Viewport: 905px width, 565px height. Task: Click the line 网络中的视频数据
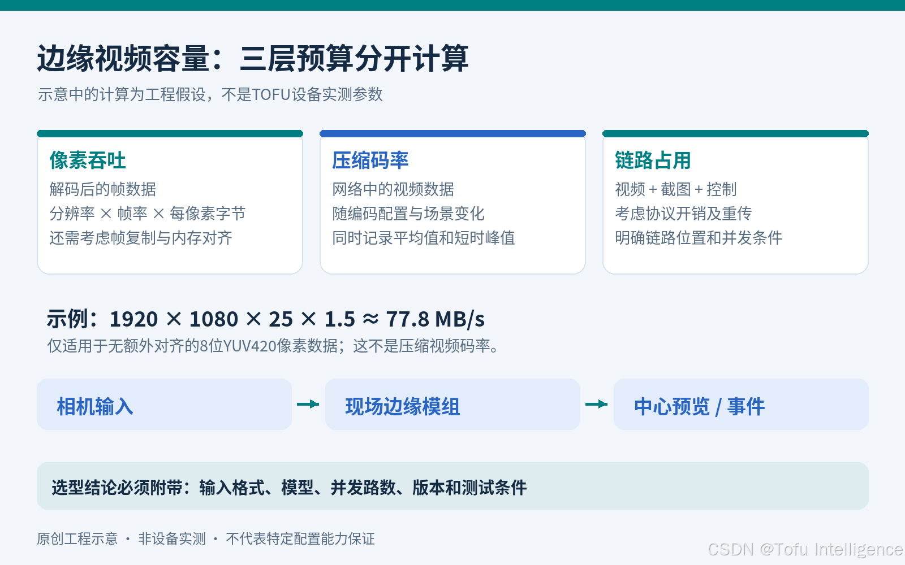[393, 189]
